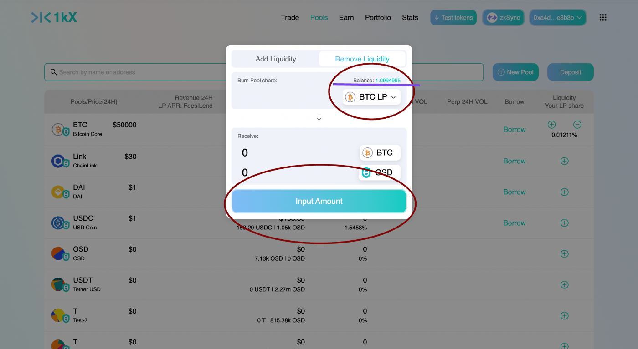Click the Test tokens button
This screenshot has width=638, height=349.
(x=453, y=18)
